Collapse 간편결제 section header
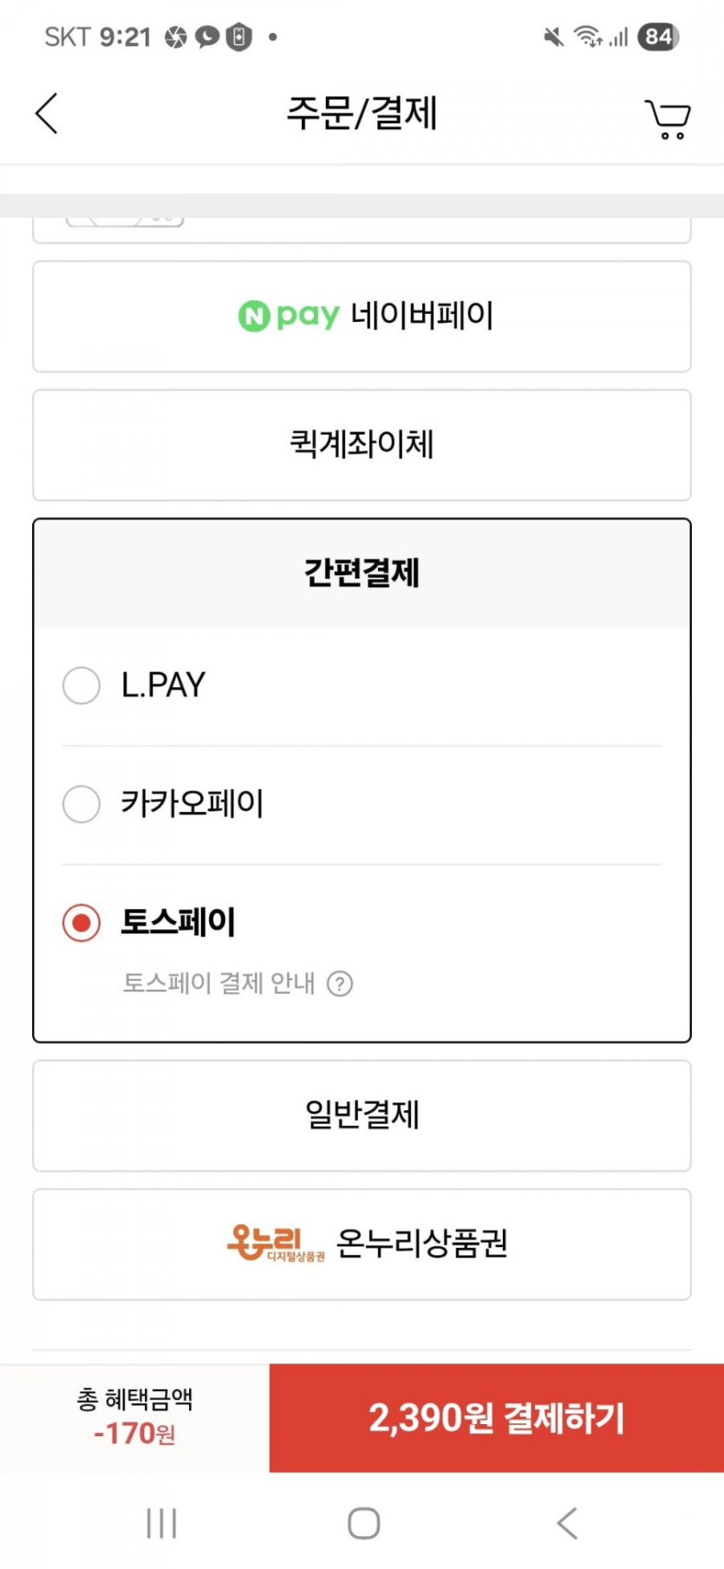 pyautogui.click(x=362, y=573)
